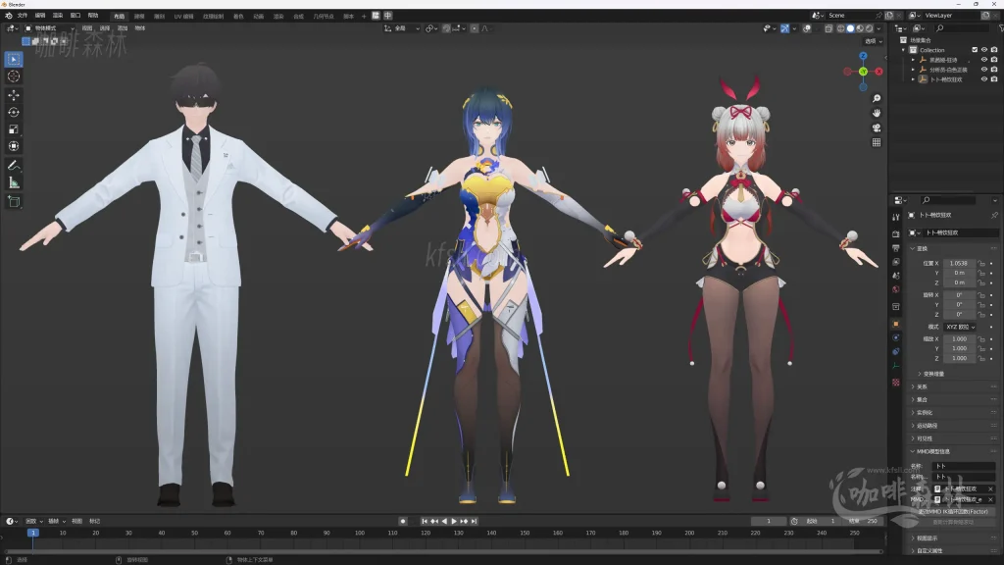Jump to timeline end frame button
This screenshot has height=565, width=1004.
(474, 522)
